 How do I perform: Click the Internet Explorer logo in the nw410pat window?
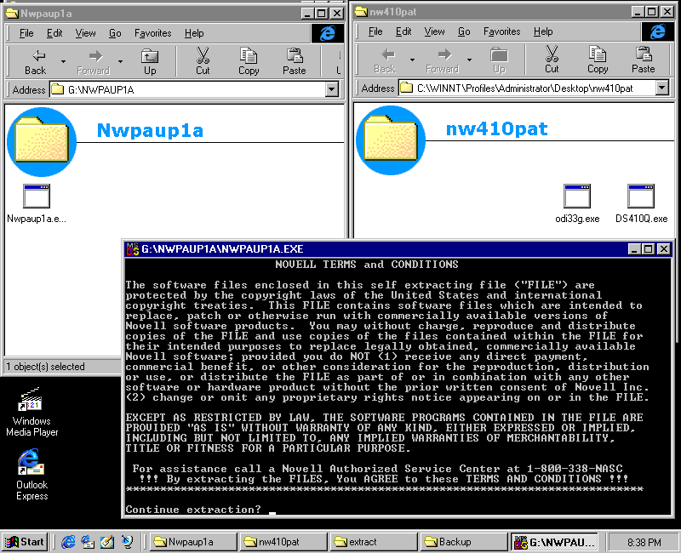click(x=658, y=31)
